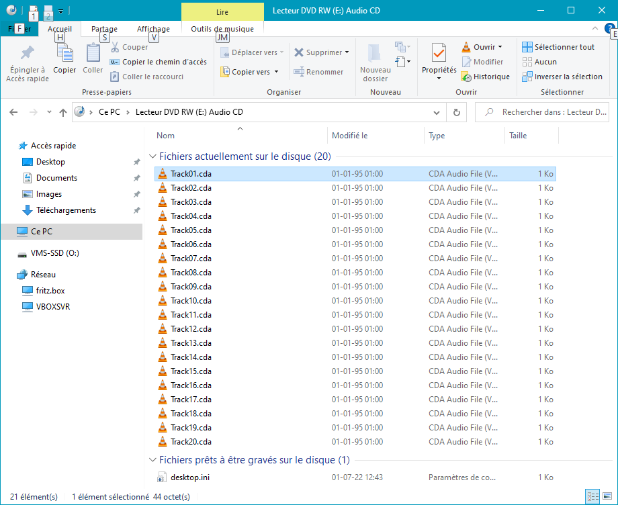The height and width of the screenshot is (505, 618).
Task: Pin to Quick Access (Épingler à Accès rapide)
Action: pyautogui.click(x=27, y=63)
